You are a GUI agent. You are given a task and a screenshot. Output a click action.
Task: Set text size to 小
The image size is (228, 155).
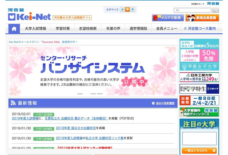[x=122, y=10]
